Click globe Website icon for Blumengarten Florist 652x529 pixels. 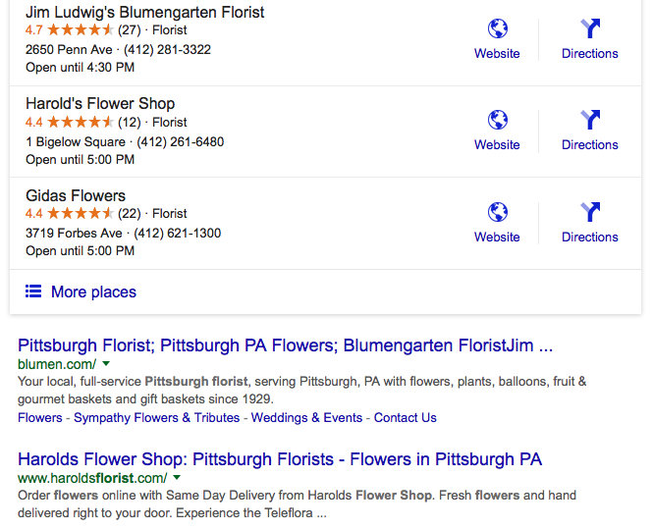click(x=497, y=28)
